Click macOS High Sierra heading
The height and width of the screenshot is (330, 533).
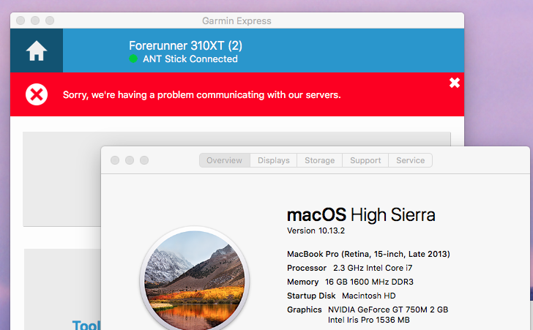361,215
